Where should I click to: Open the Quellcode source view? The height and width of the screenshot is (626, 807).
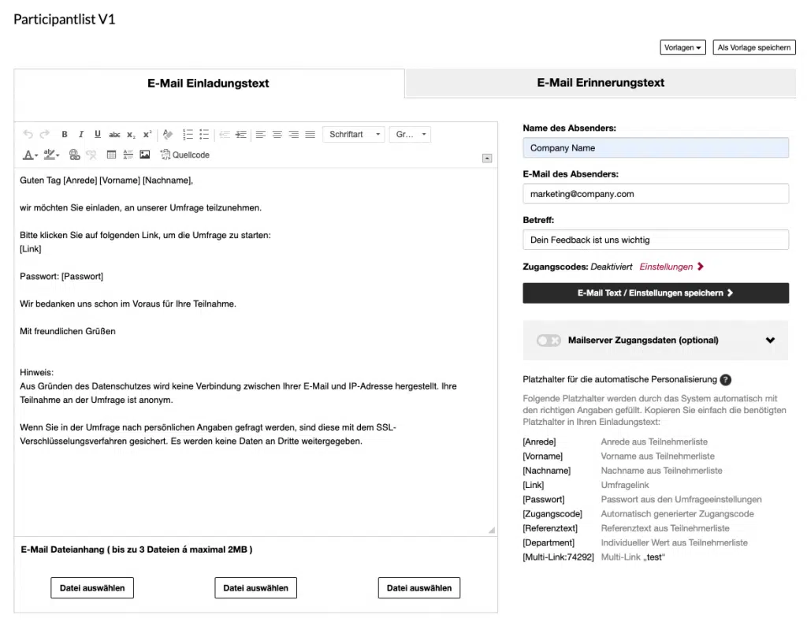pyautogui.click(x=185, y=155)
